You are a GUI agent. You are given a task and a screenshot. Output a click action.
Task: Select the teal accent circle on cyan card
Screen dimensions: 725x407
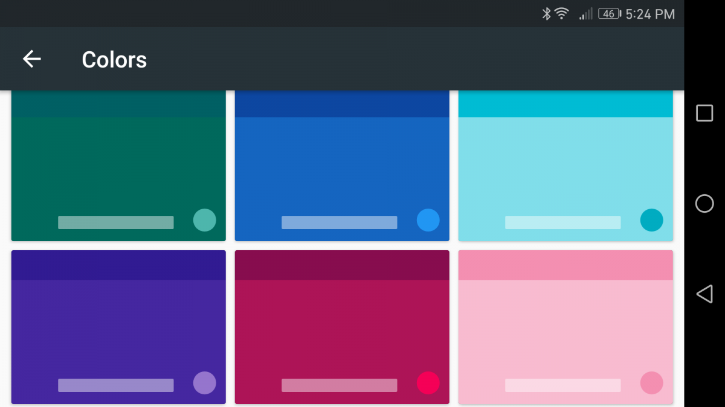[651, 221]
